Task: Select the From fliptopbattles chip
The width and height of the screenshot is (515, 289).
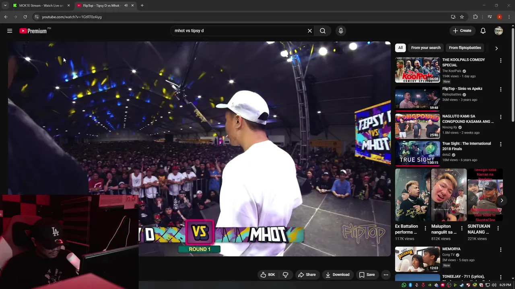Action: coord(465,48)
